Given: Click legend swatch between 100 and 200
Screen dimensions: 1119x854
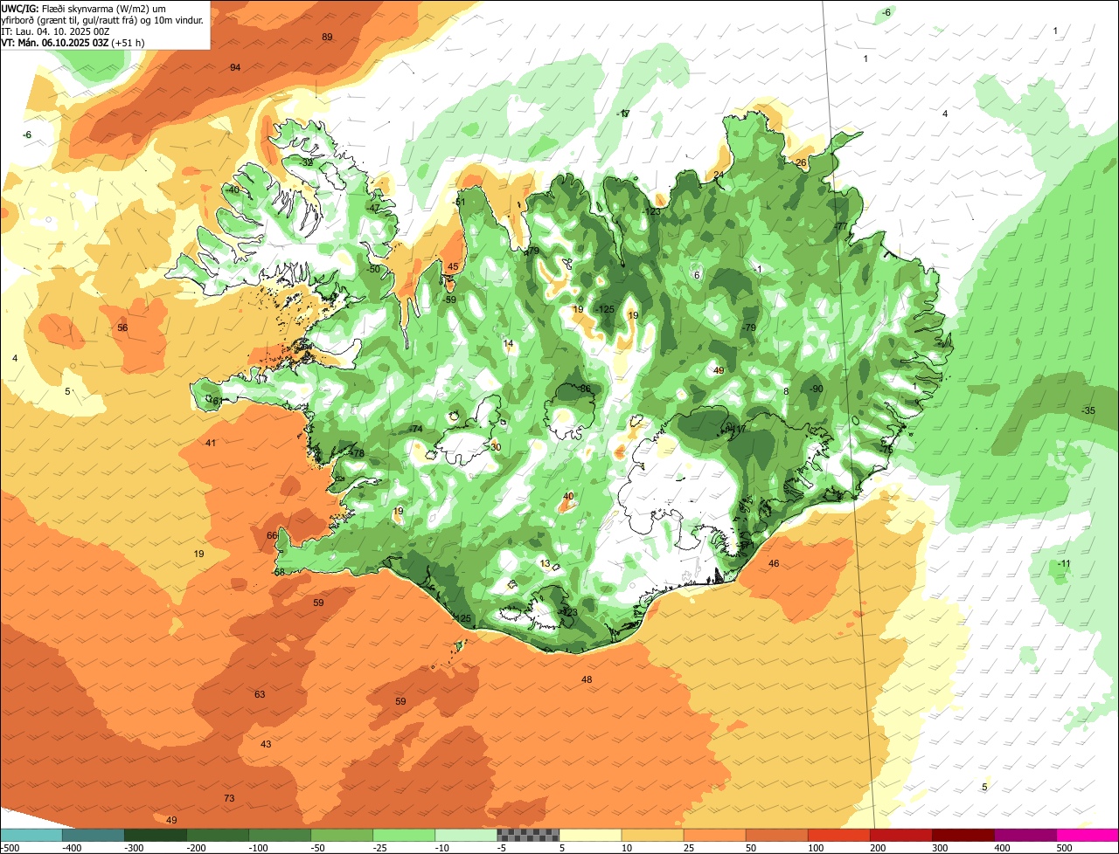Looking at the screenshot, I should (x=838, y=835).
